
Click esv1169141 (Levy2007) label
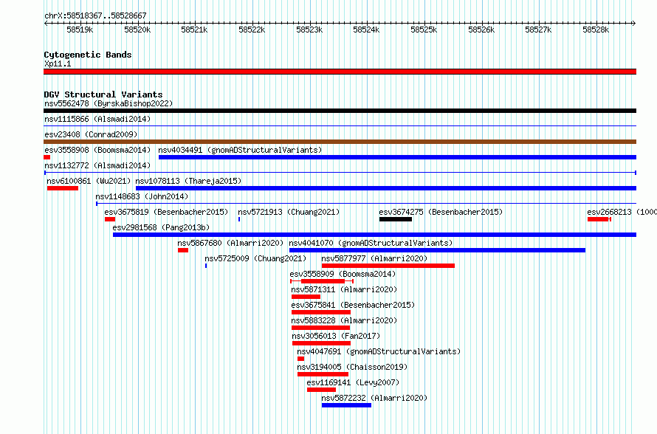(x=353, y=382)
